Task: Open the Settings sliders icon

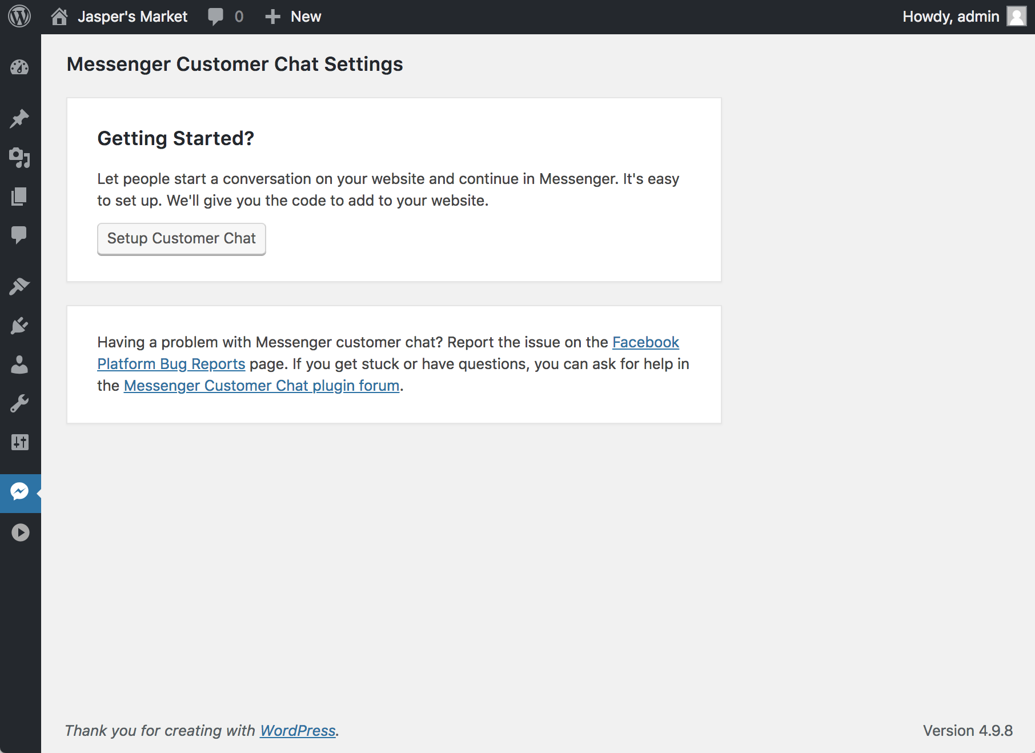Action: (19, 442)
